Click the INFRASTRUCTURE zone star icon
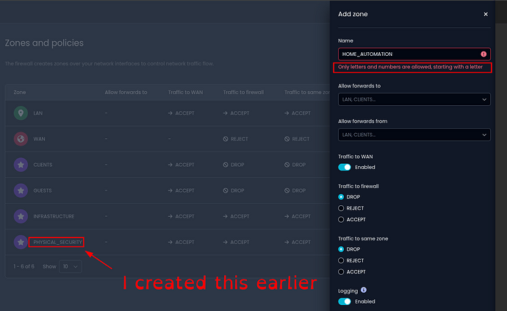Image resolution: width=507 pixels, height=311 pixels. pyautogui.click(x=21, y=216)
